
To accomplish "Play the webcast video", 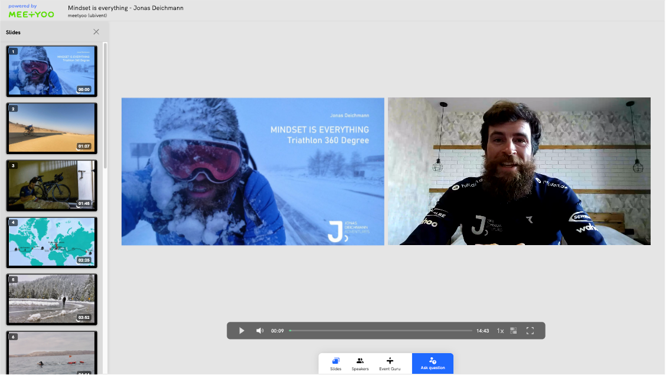I will 241,331.
